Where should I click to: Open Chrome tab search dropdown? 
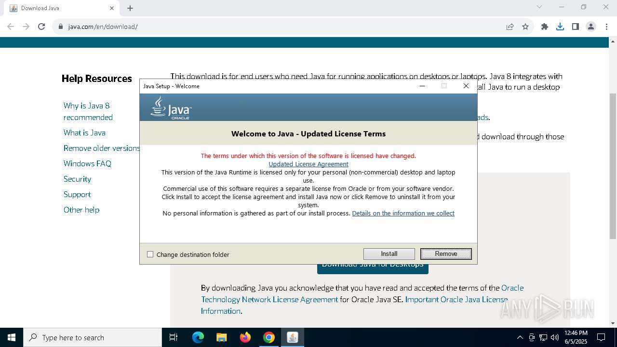tap(539, 7)
